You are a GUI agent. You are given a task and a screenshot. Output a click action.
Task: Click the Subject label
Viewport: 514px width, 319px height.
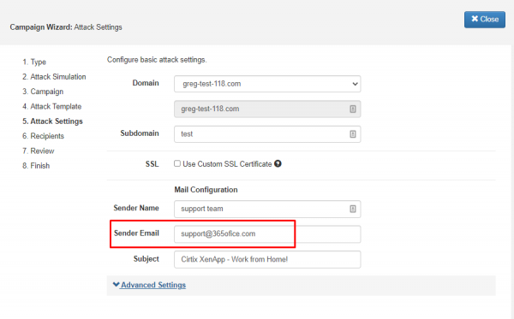coord(146,259)
